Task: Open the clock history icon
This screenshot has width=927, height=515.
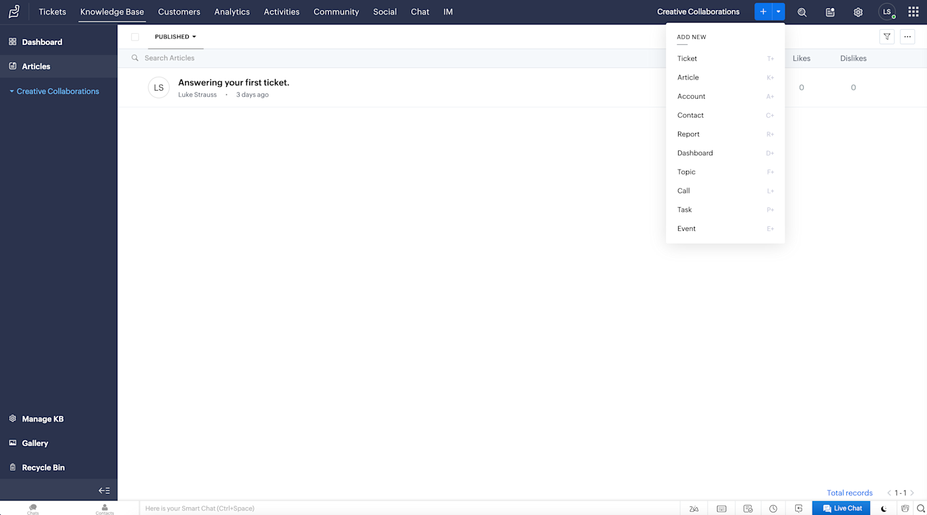Action: coord(773,508)
